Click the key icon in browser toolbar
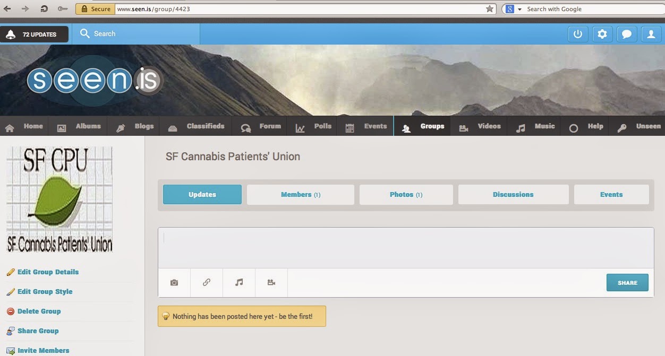Viewport: 665px width, 356px height. [x=63, y=9]
